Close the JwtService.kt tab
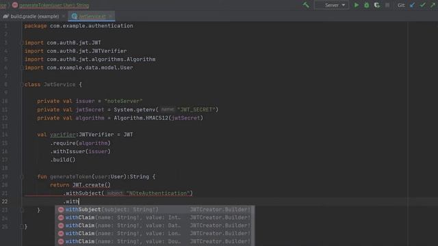The image size is (438, 246). pos(110,16)
